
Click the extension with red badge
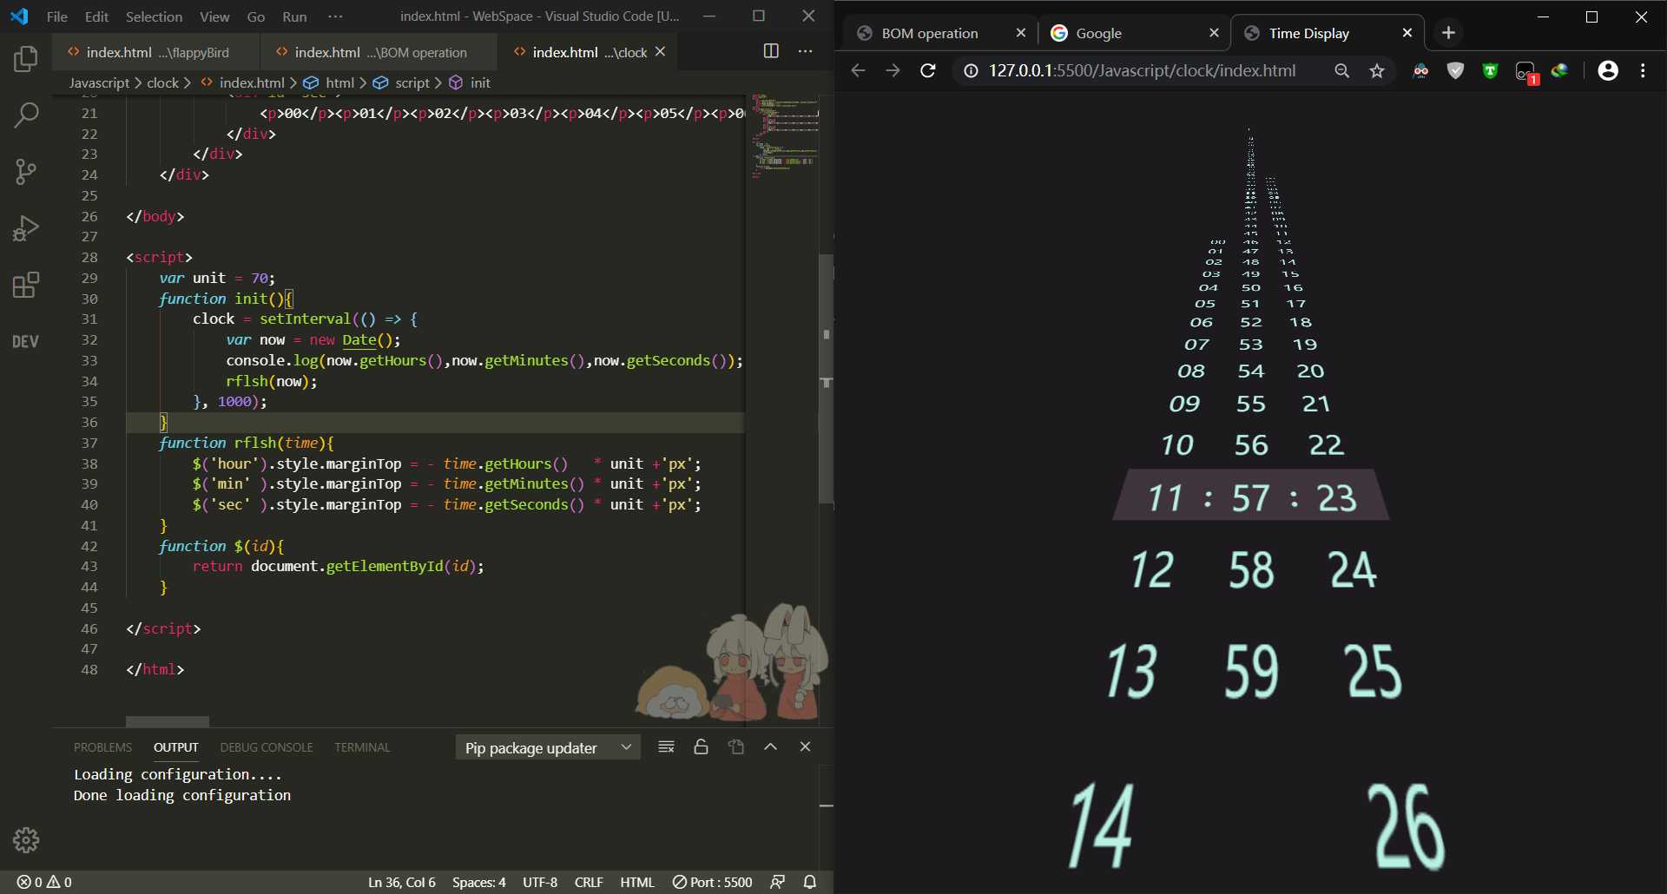[x=1526, y=73]
